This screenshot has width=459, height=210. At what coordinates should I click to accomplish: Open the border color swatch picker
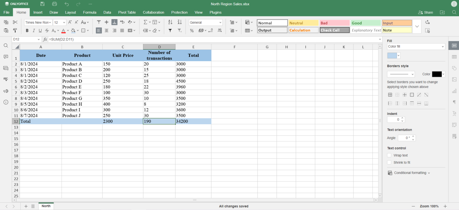pyautogui.click(x=437, y=74)
